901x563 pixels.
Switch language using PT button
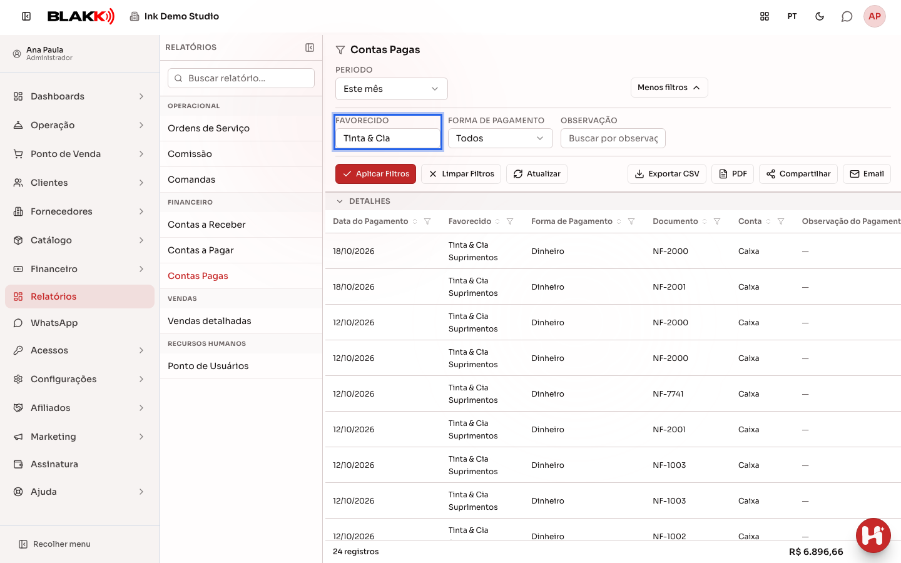point(792,16)
